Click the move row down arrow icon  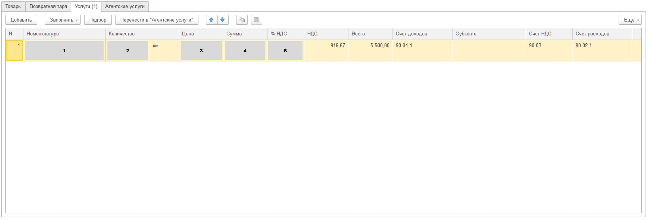point(223,20)
